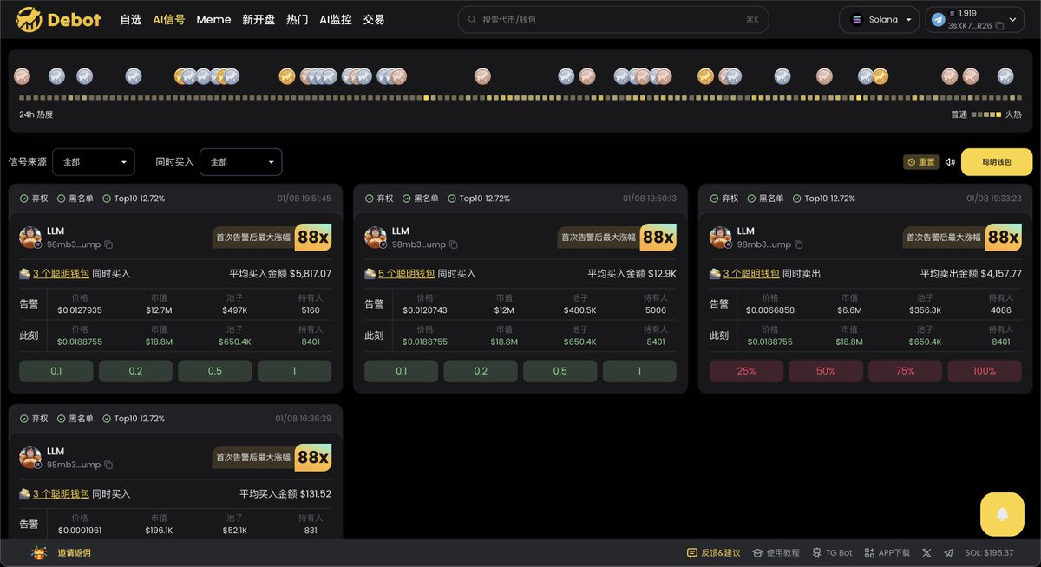
Task: Click the timestamp 01/08 19:33:23
Action: click(x=994, y=199)
